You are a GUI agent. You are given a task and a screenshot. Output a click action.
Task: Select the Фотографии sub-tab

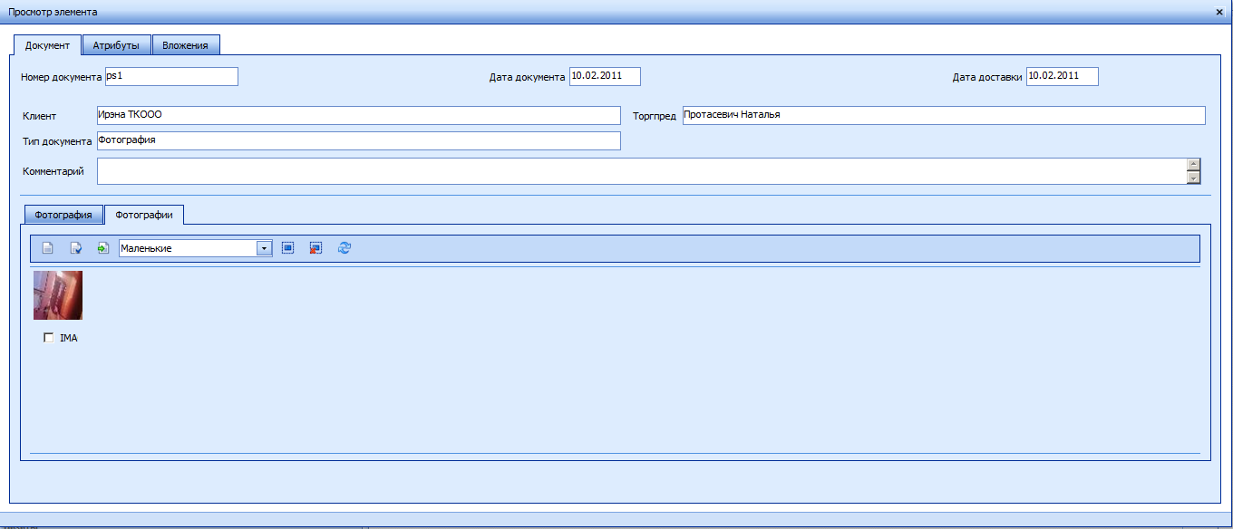tap(144, 216)
